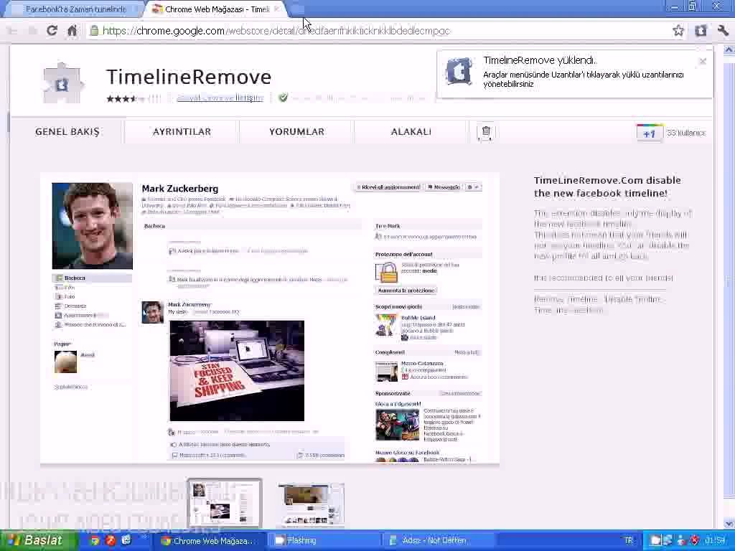Click the user count text beside +1
The image size is (735, 551).
pyautogui.click(x=685, y=133)
